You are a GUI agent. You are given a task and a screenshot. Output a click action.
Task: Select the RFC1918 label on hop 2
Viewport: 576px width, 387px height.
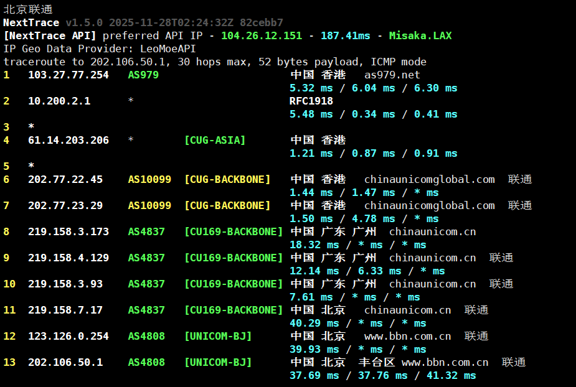[311, 101]
